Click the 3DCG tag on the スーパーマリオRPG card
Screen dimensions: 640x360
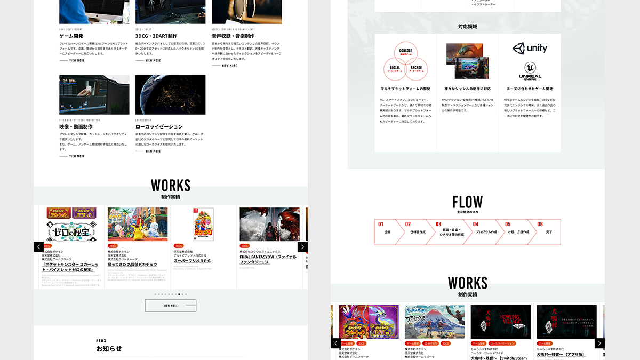coord(179,246)
